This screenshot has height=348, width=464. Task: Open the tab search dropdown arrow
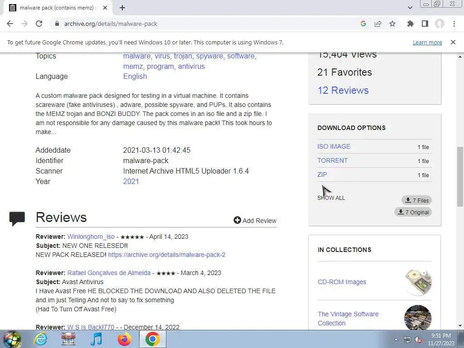tap(410, 8)
